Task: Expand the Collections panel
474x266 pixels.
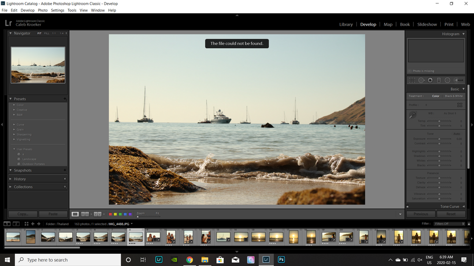Action: point(23,187)
